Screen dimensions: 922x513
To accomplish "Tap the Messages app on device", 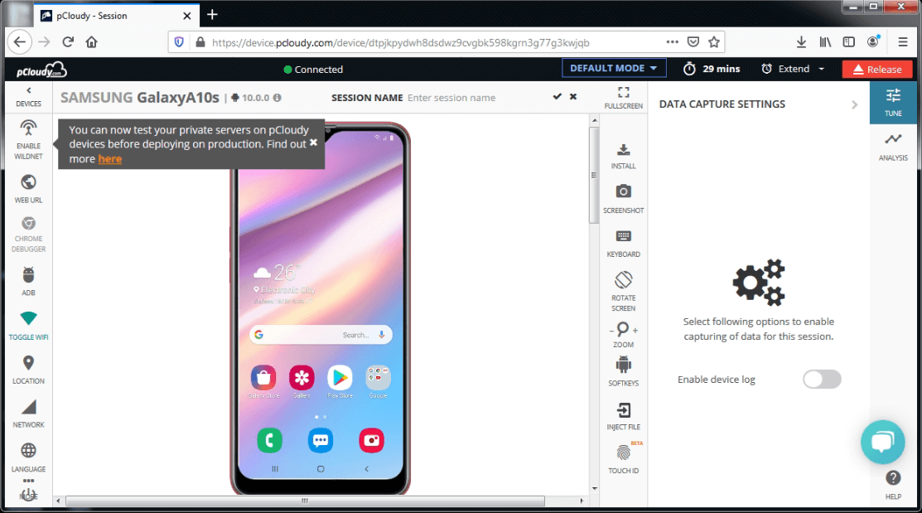I will 321,440.
